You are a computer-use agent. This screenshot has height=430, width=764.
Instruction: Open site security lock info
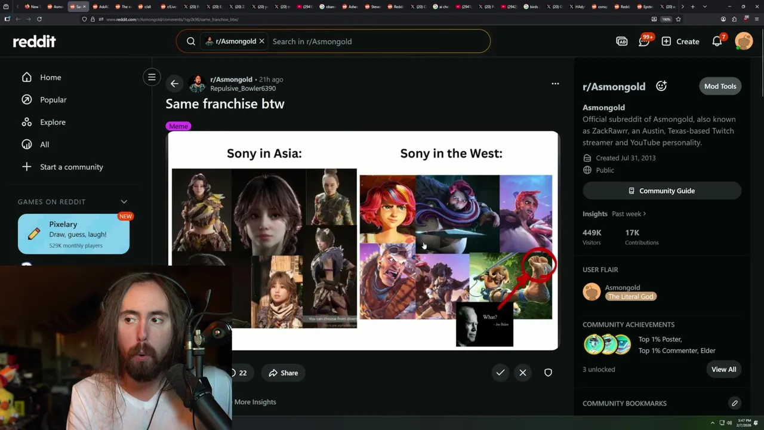click(x=93, y=19)
